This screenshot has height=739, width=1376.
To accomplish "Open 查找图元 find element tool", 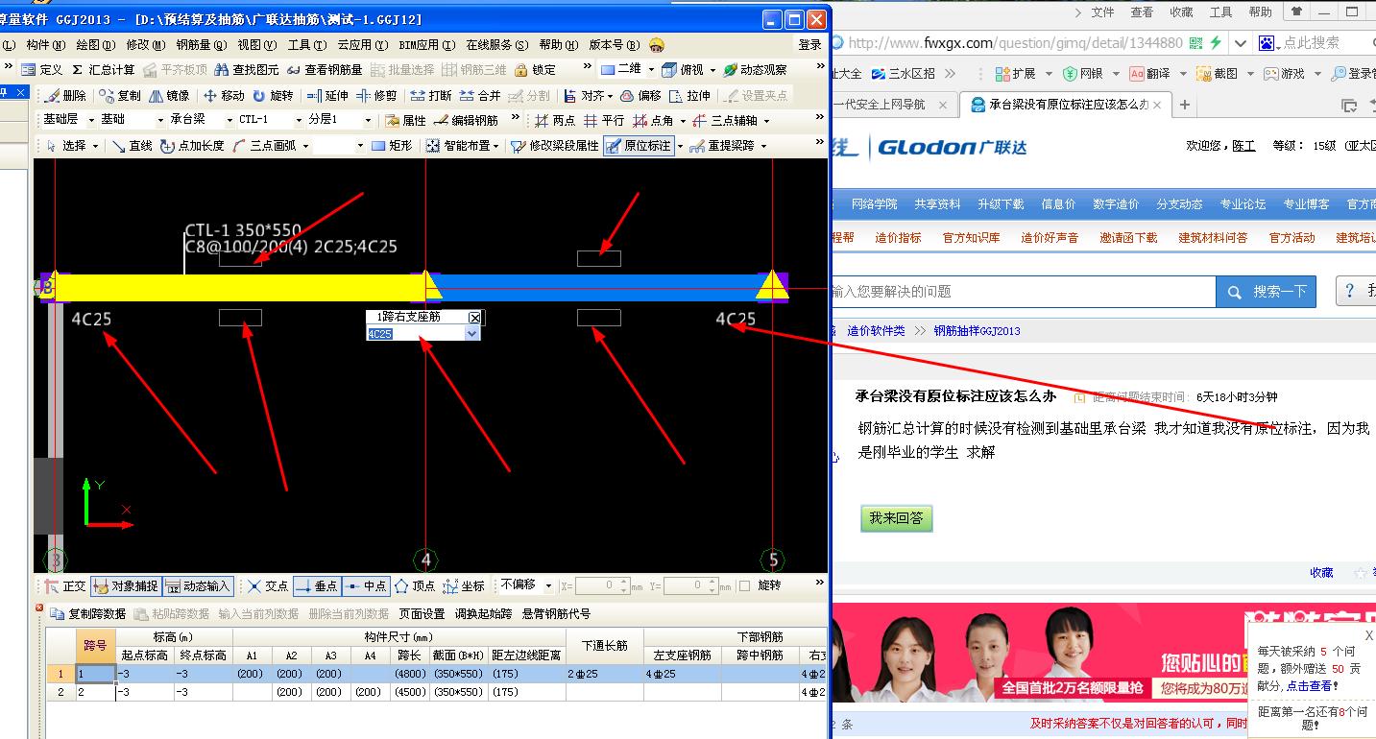I will 247,70.
